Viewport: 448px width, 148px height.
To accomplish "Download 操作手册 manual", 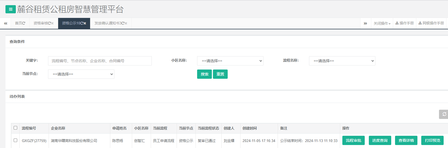I will 405,23.
